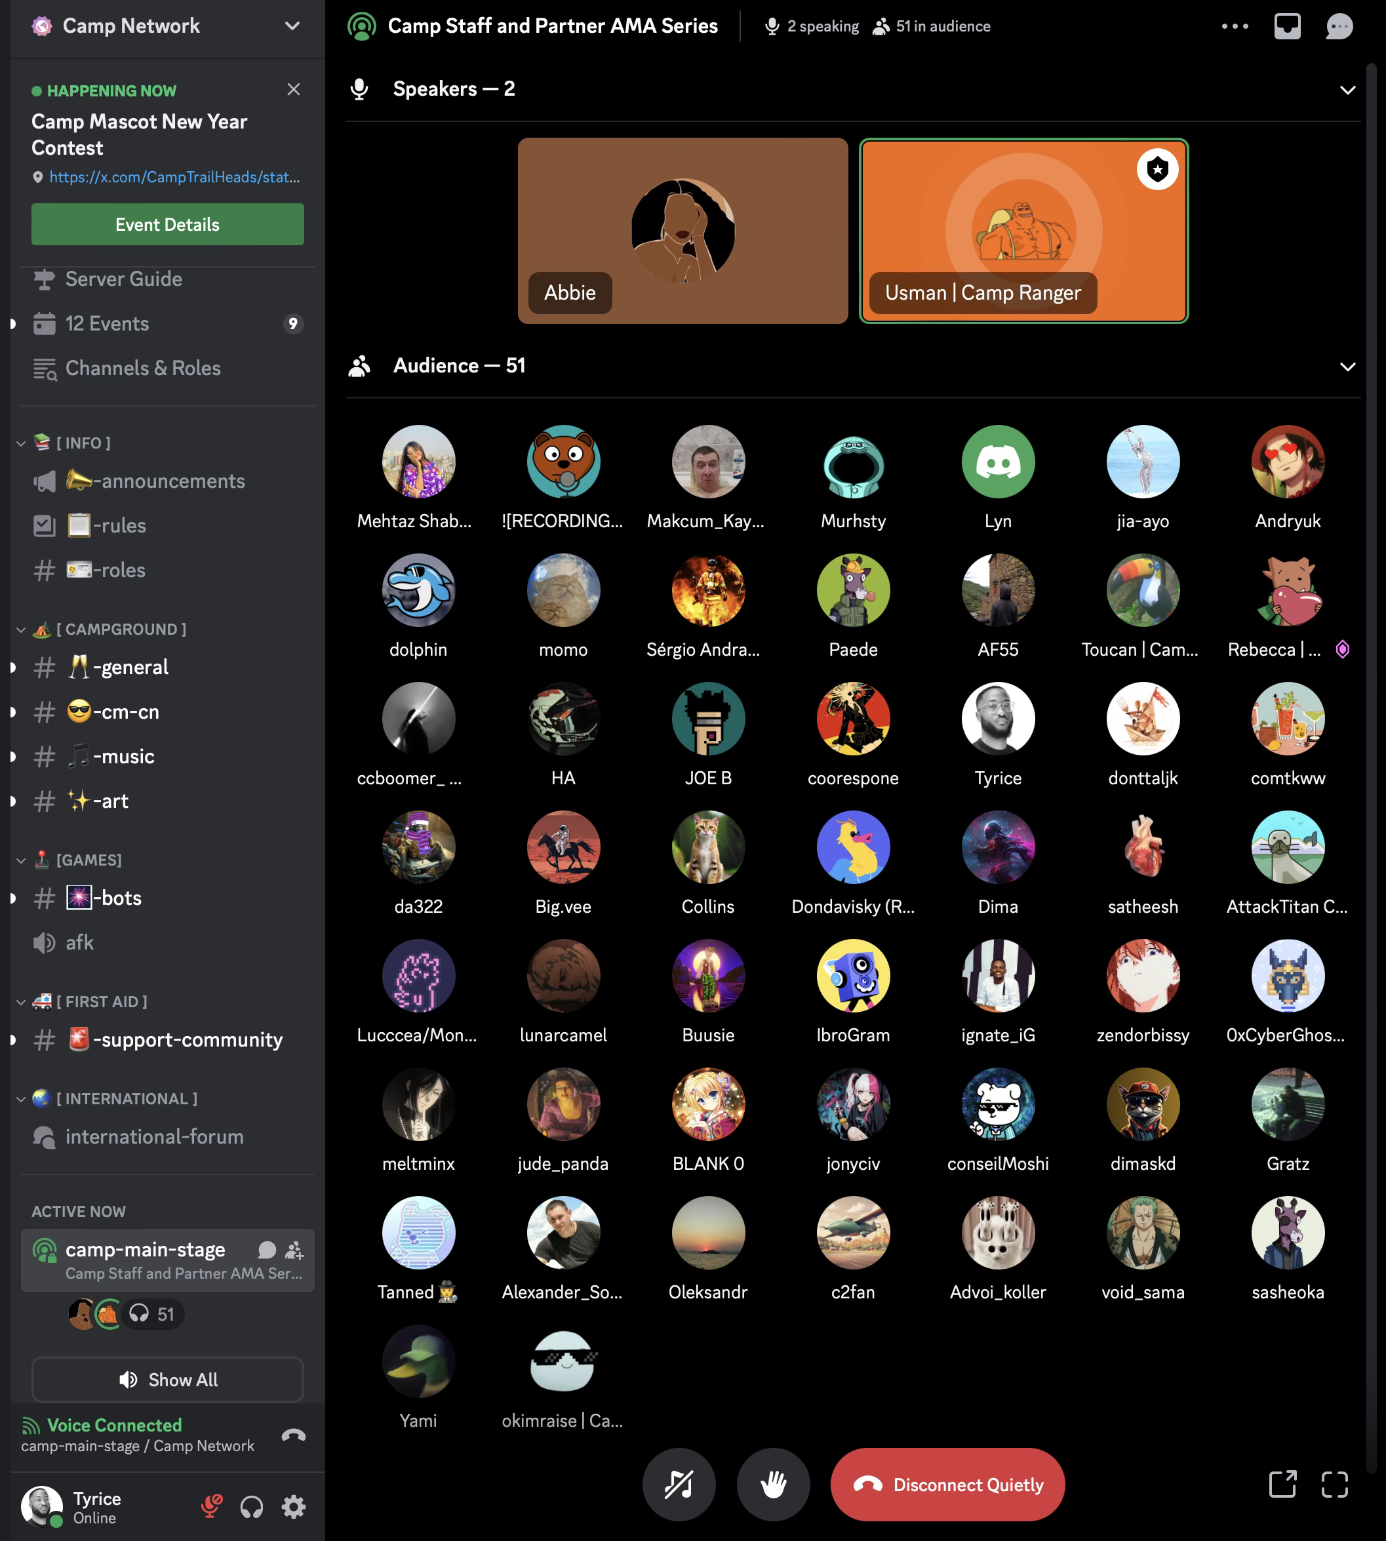Viewport: 1386px width, 1541px height.
Task: Pop out the stage window
Action: click(1282, 1484)
